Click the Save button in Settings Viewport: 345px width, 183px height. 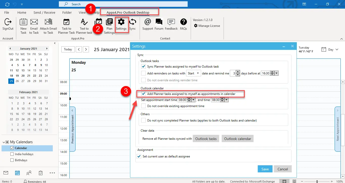point(265,169)
